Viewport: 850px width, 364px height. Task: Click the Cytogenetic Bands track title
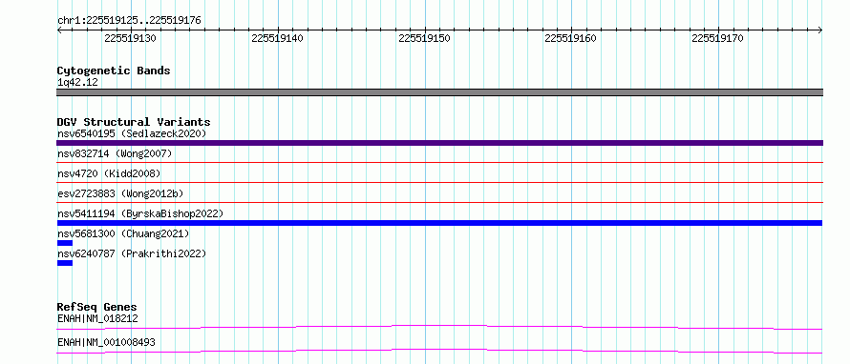coord(114,71)
